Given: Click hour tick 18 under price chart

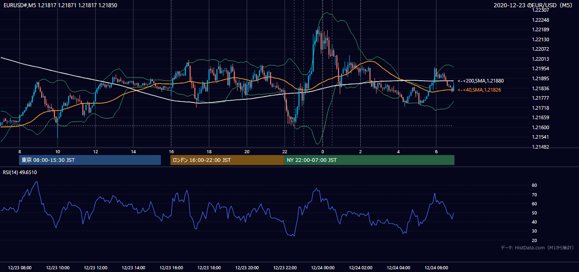Looking at the screenshot, I should click(x=209, y=151).
